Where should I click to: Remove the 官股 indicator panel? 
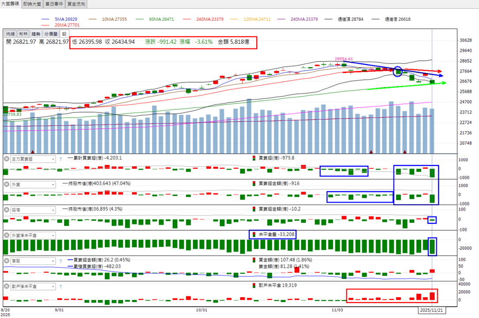coord(7,261)
